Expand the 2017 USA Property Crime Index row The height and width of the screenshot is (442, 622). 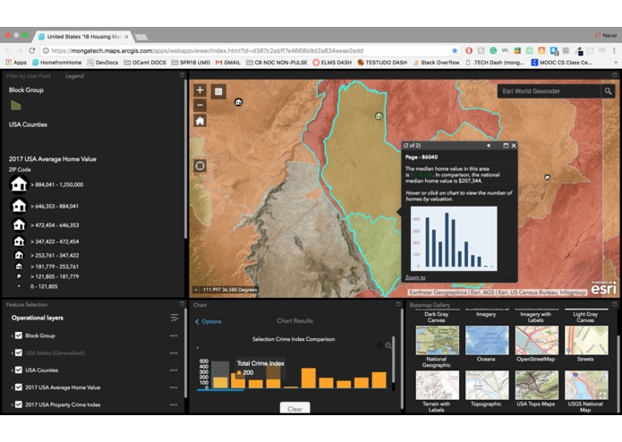12,404
